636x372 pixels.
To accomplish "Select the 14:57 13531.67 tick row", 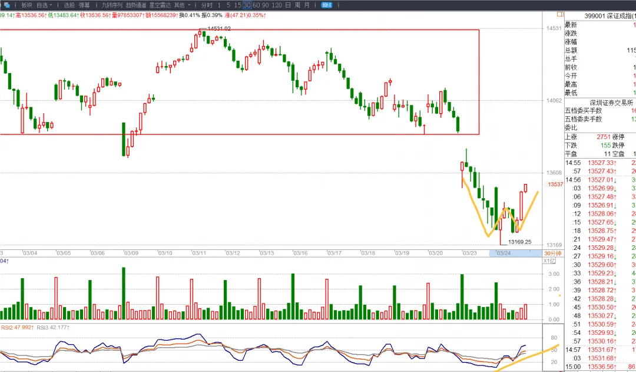I will [x=600, y=350].
